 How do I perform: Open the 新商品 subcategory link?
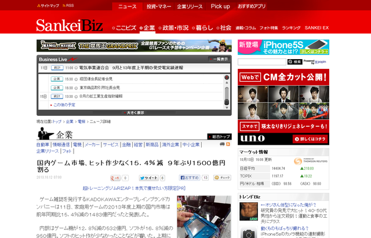(152, 145)
